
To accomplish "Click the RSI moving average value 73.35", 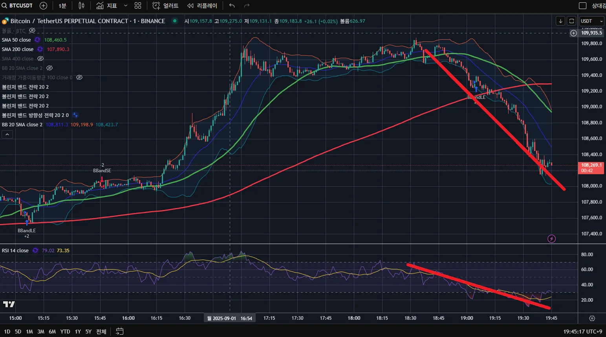I will pos(63,250).
